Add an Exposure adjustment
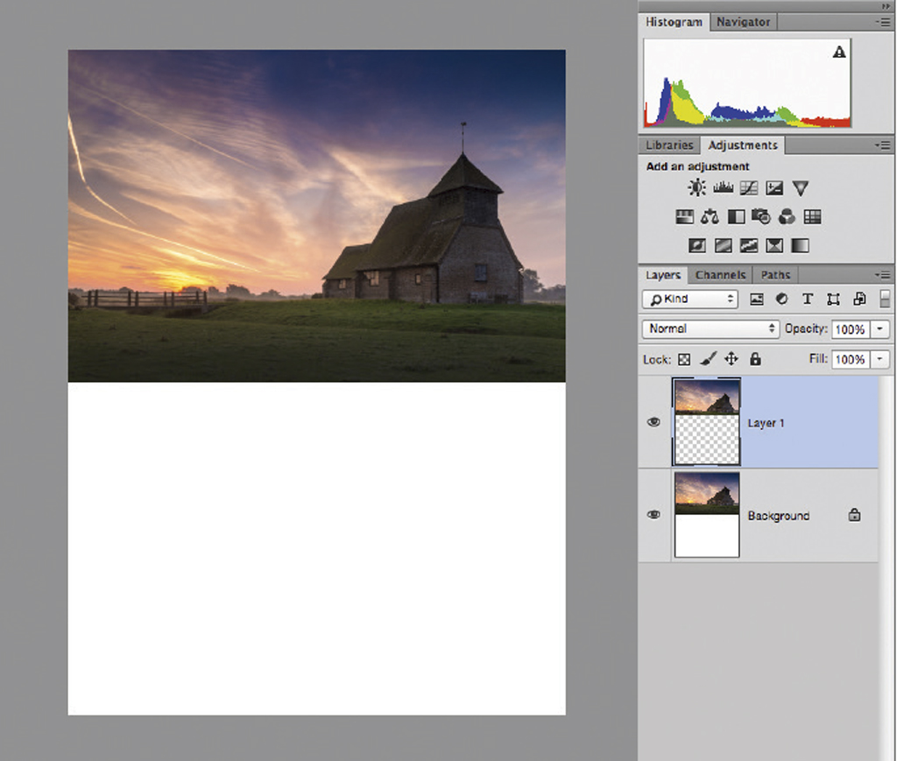897x761 pixels. click(774, 187)
